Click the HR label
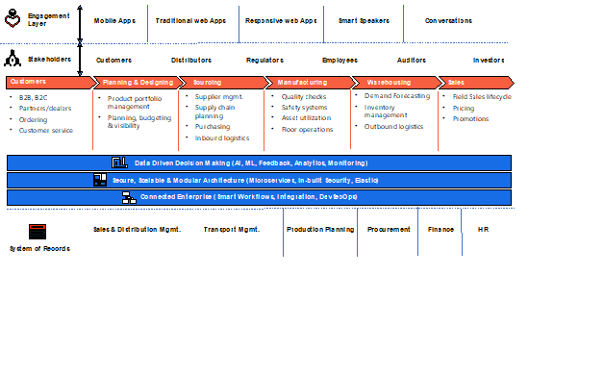The height and width of the screenshot is (375, 604). 483,230
